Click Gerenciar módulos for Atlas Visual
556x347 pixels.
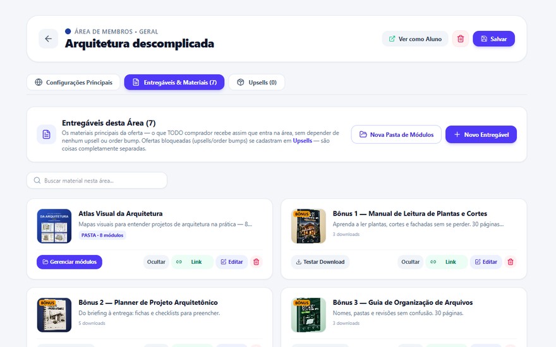coord(69,262)
